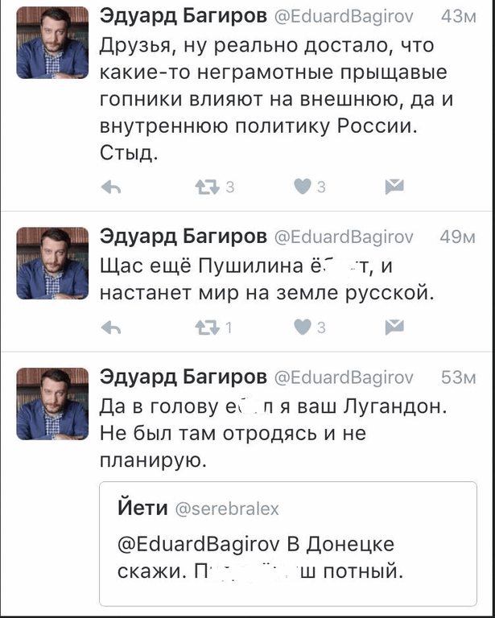This screenshot has width=495, height=618.
Task: Open @serebralex handle in quoted tweet
Action: click(x=226, y=509)
